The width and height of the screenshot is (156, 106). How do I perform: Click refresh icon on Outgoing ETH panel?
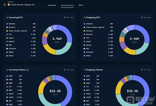click(142, 17)
